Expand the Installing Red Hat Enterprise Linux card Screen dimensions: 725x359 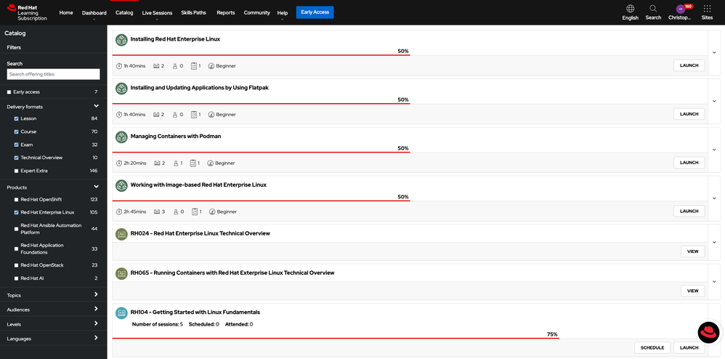coord(715,52)
